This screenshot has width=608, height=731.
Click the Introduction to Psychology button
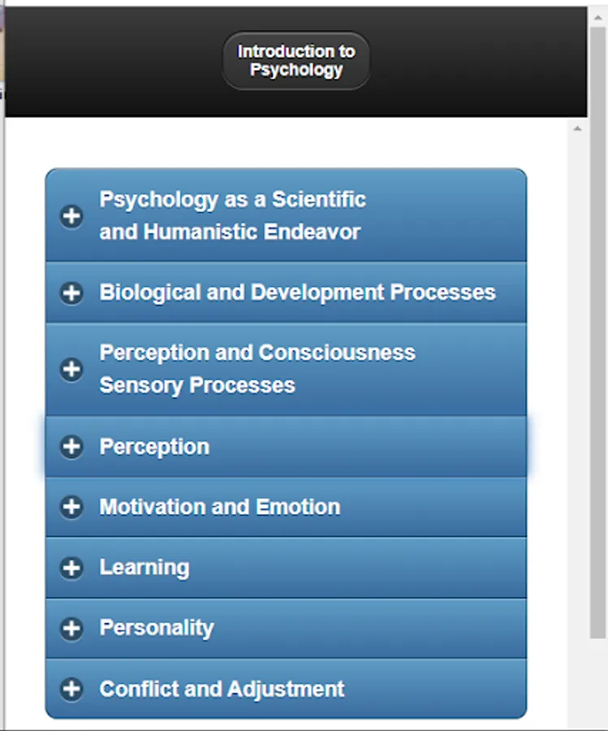(296, 61)
